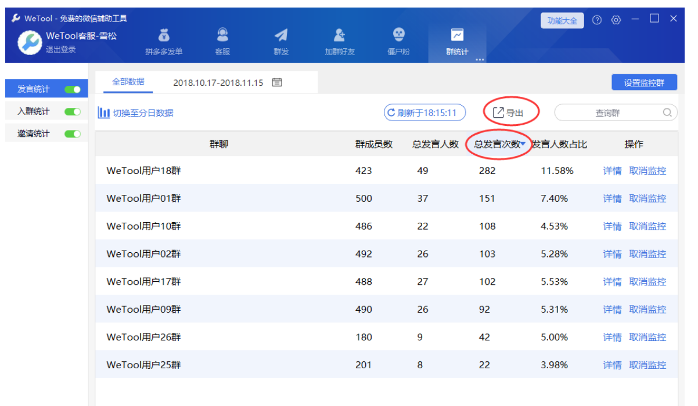Toggle the 入群统计 switch
698x406 pixels.
pos(73,111)
